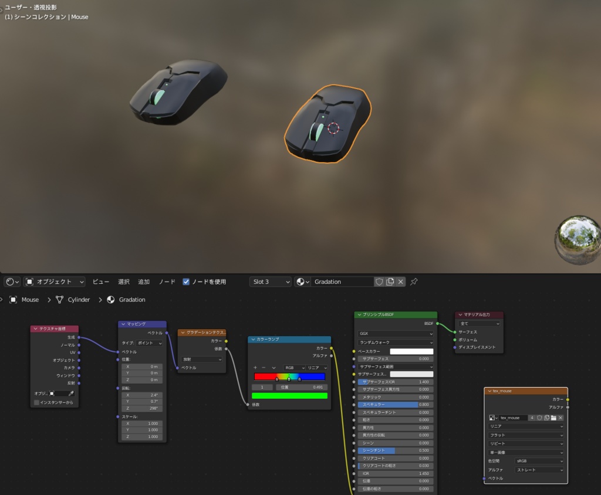Open the sRGB color space dropdown in tex_mouse
601x495 pixels.
pyautogui.click(x=538, y=461)
